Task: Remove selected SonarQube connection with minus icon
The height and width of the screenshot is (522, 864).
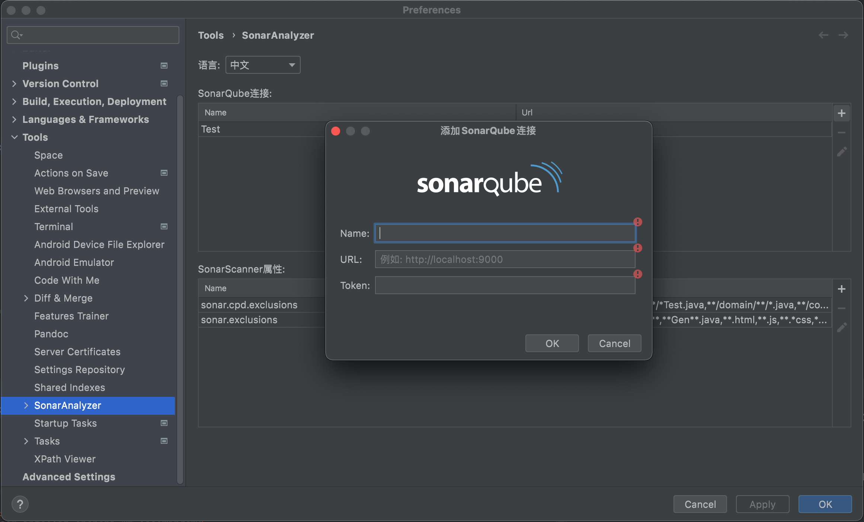Action: [842, 133]
